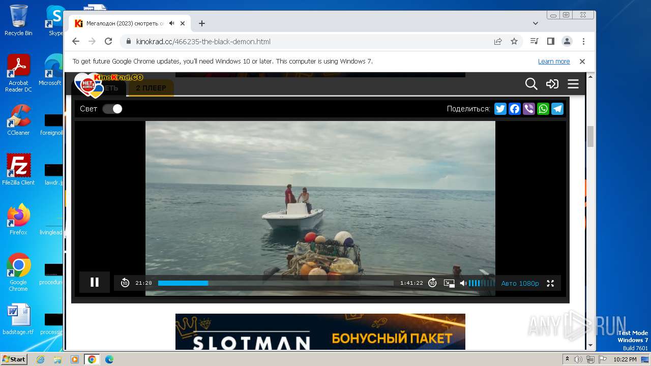This screenshot has height=366, width=651.
Task: Open the tab search dropdown
Action: pos(535,23)
